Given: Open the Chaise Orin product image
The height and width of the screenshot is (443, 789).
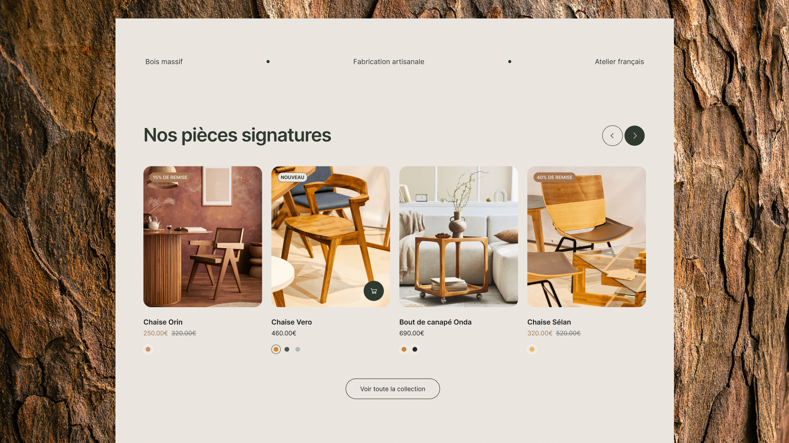Looking at the screenshot, I should (203, 237).
